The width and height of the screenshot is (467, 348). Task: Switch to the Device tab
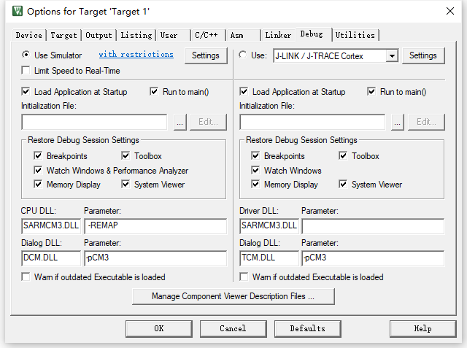click(x=29, y=35)
